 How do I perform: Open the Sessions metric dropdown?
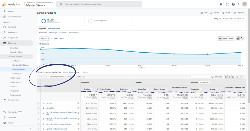(44, 38)
